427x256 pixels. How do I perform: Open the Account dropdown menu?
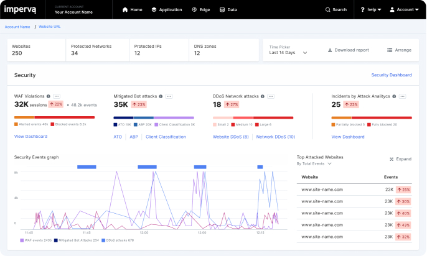click(x=405, y=10)
